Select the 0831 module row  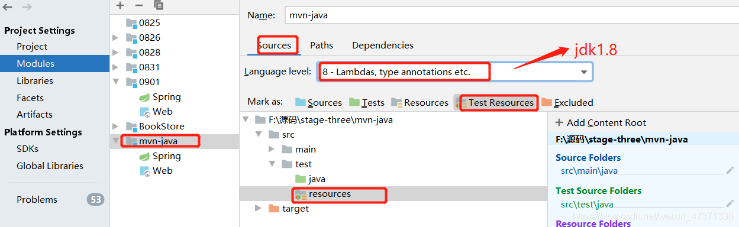coord(174,67)
